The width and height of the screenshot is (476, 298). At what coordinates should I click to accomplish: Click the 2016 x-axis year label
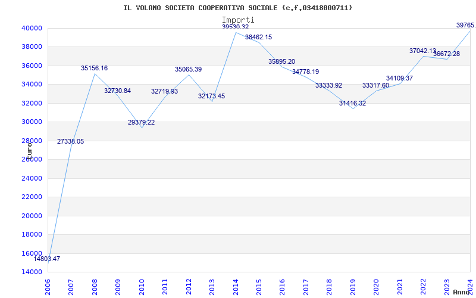[282, 287]
